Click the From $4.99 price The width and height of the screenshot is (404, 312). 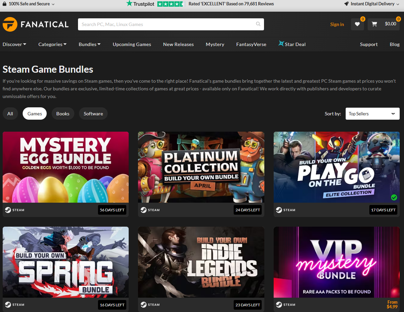pos(392,305)
